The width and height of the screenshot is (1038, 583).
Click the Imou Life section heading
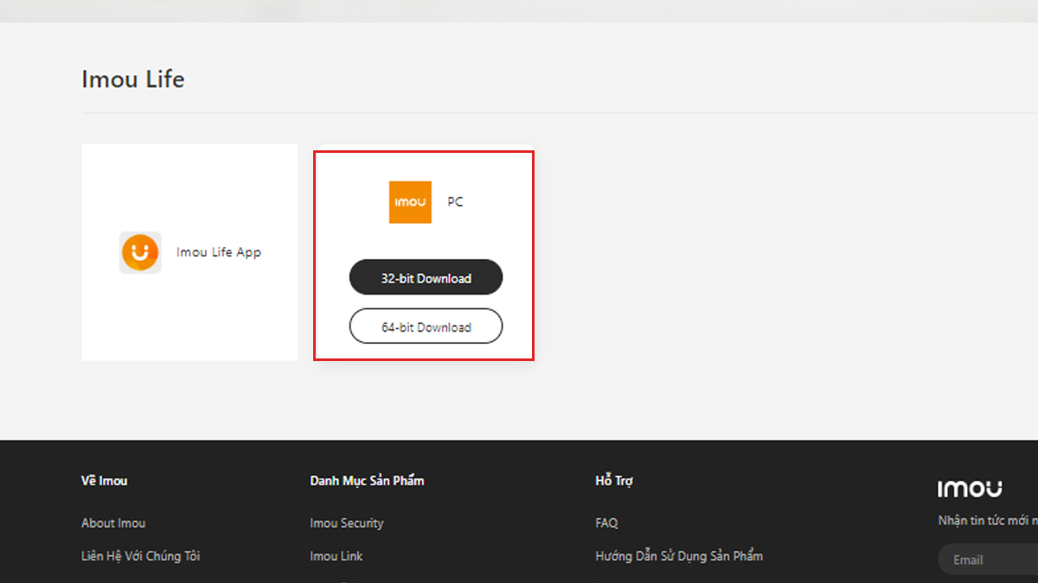pos(132,79)
